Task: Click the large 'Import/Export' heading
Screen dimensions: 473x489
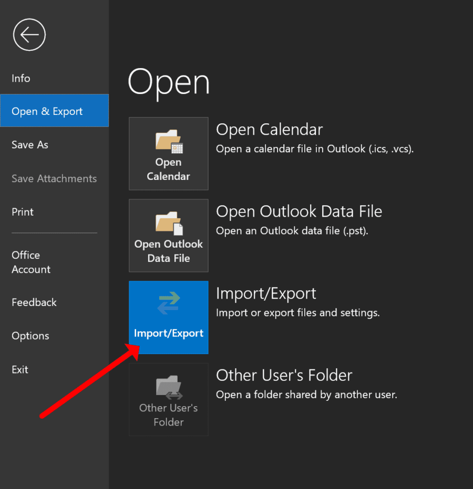Action: tap(266, 294)
